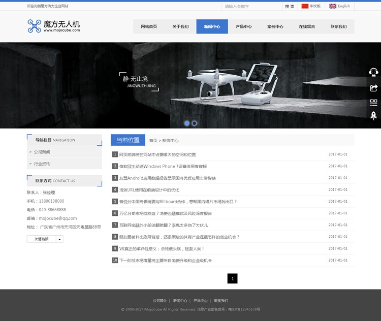Open 行业资讯 in side navigation
This screenshot has height=321, width=381.
(x=42, y=164)
